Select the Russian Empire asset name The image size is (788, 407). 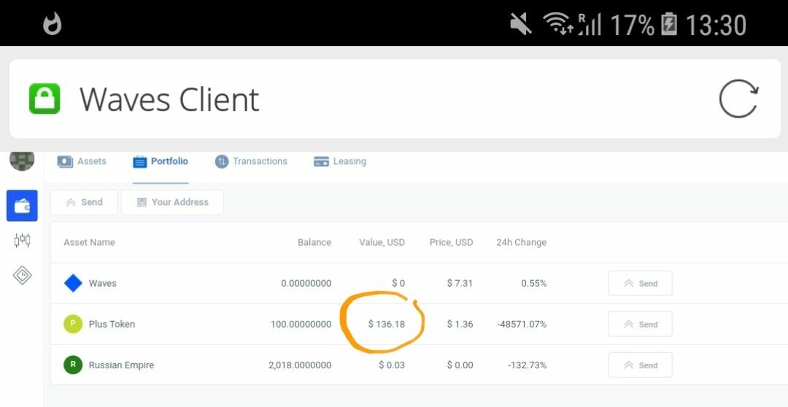click(121, 365)
